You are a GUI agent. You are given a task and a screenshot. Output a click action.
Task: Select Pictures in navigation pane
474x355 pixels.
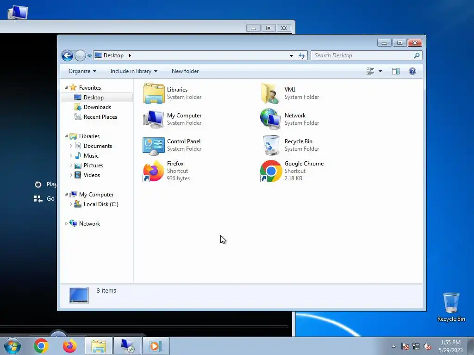[93, 165]
